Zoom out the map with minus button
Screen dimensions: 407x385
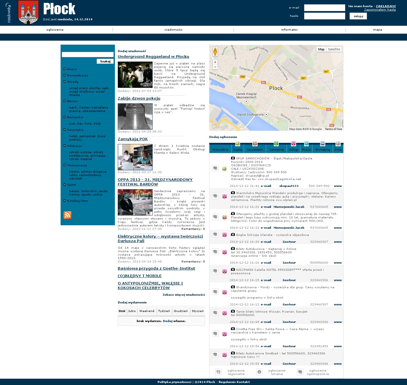[215, 67]
